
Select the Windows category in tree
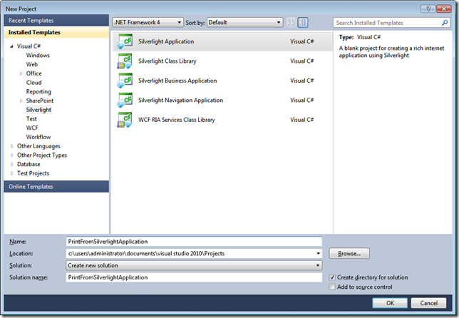coord(38,56)
